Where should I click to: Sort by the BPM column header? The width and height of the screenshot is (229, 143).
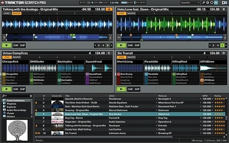205,96
